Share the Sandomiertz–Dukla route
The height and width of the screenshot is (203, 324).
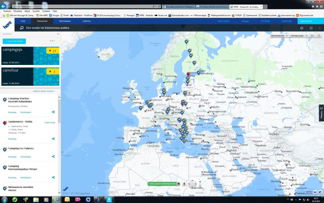[53, 139]
